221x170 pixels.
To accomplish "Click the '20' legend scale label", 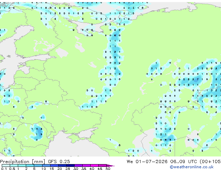I will click(x=60, y=169).
